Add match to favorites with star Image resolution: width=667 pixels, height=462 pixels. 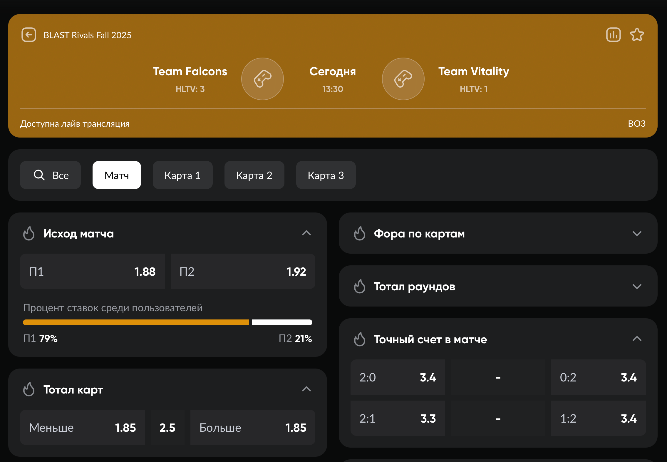(x=637, y=35)
